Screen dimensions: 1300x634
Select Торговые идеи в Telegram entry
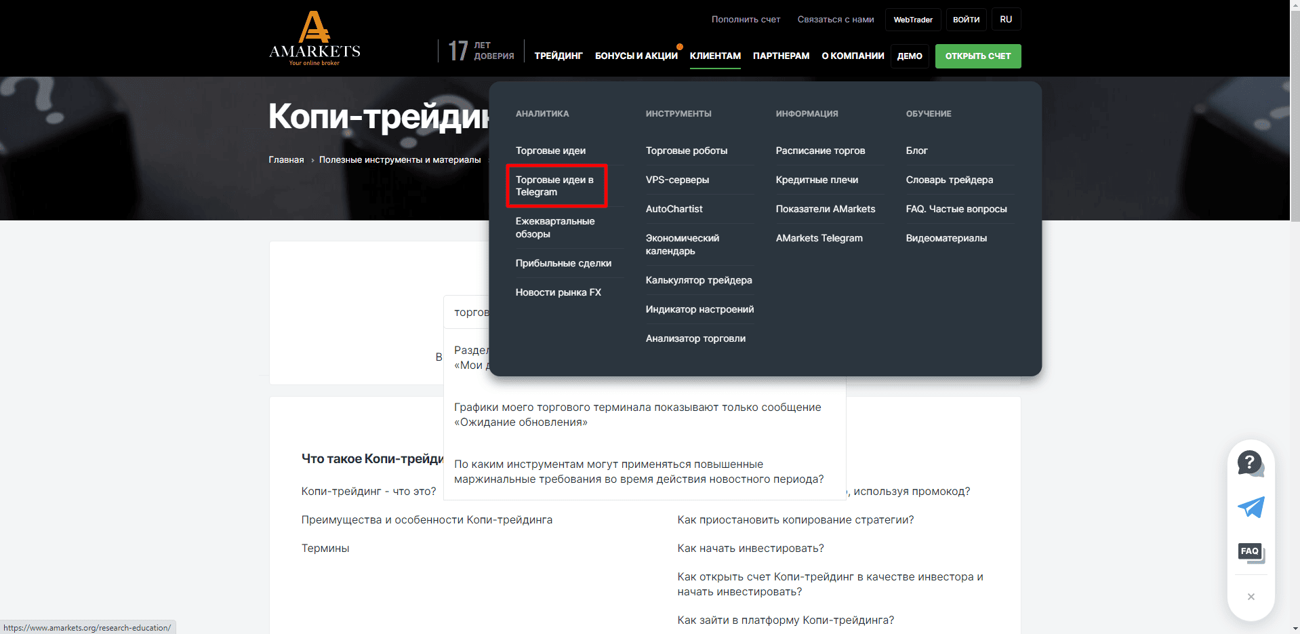click(x=556, y=186)
